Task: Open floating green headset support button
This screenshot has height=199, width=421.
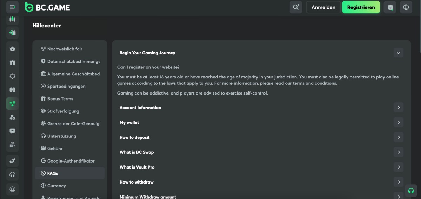Action: [411, 191]
